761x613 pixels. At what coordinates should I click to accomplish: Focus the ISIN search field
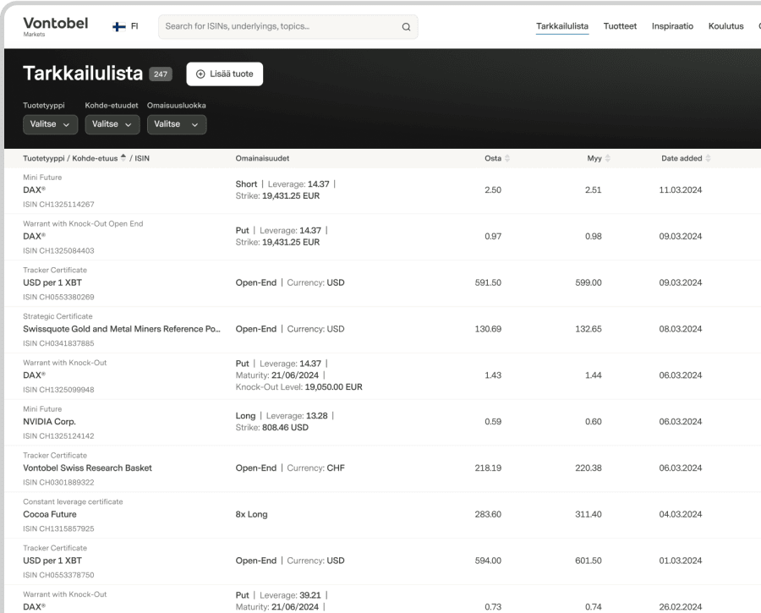(287, 27)
